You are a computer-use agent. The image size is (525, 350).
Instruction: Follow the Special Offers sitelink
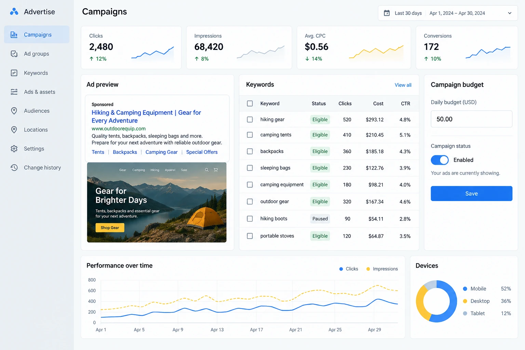tap(202, 152)
